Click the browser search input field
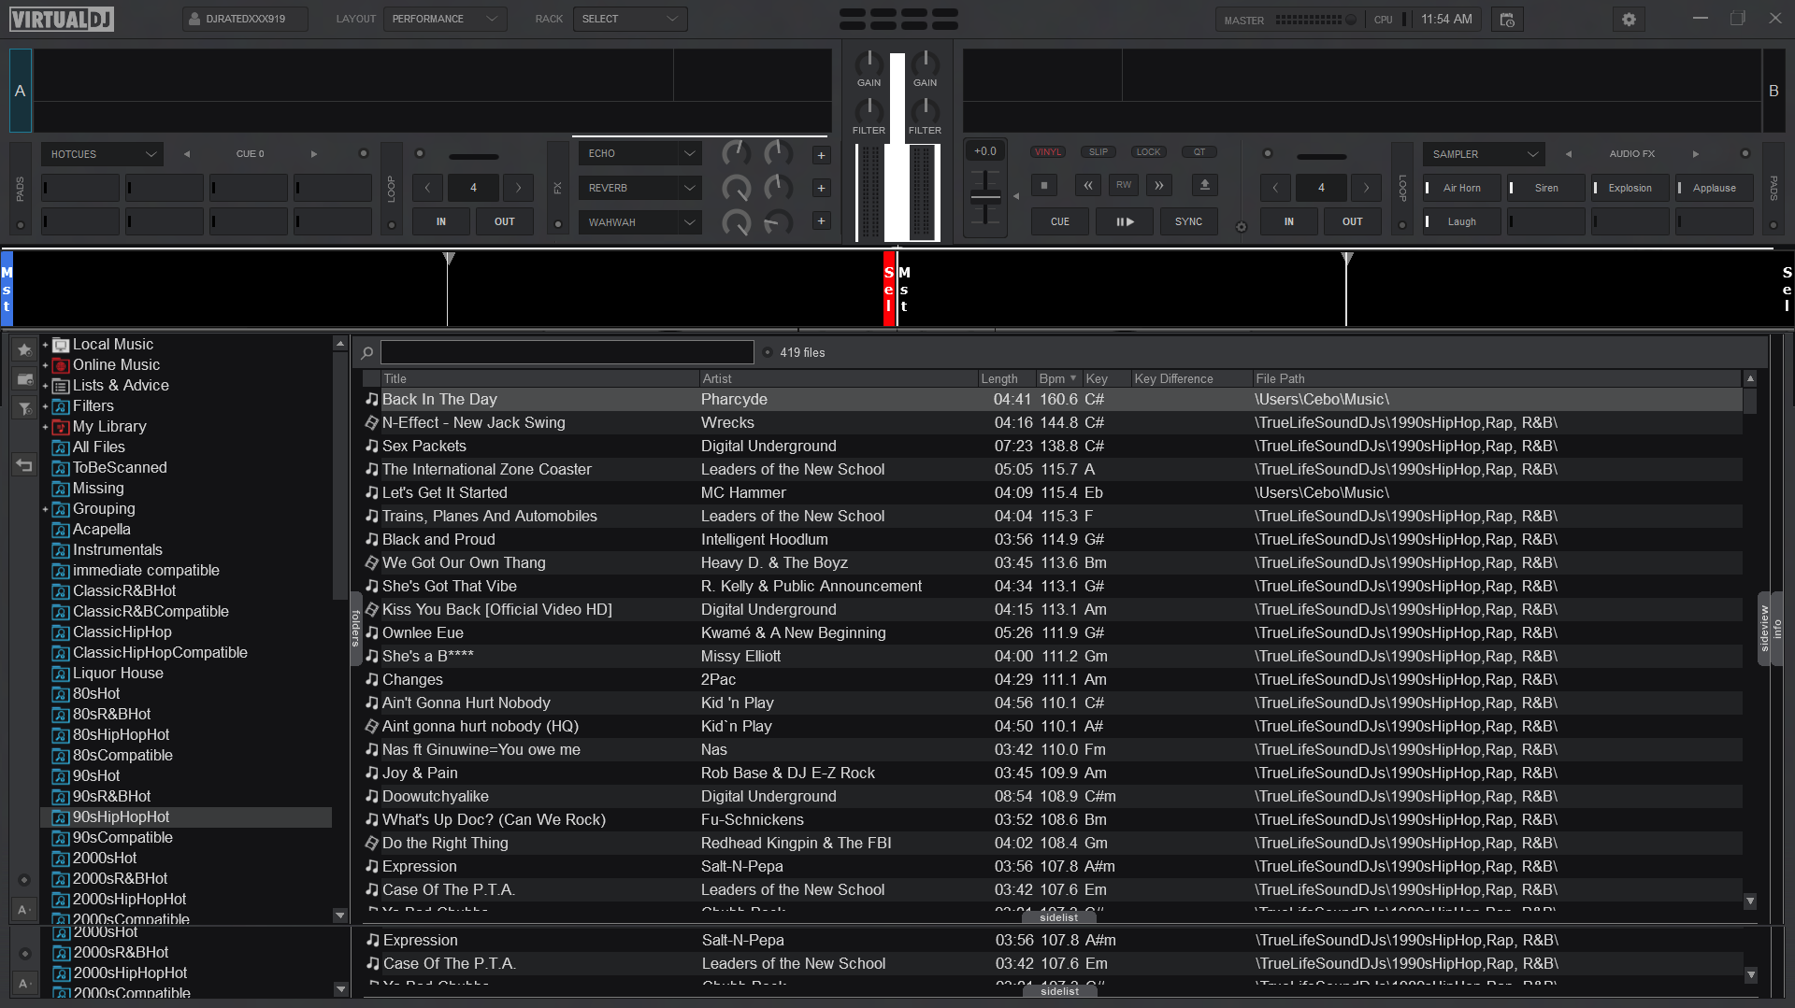The width and height of the screenshot is (1795, 1008). (567, 352)
